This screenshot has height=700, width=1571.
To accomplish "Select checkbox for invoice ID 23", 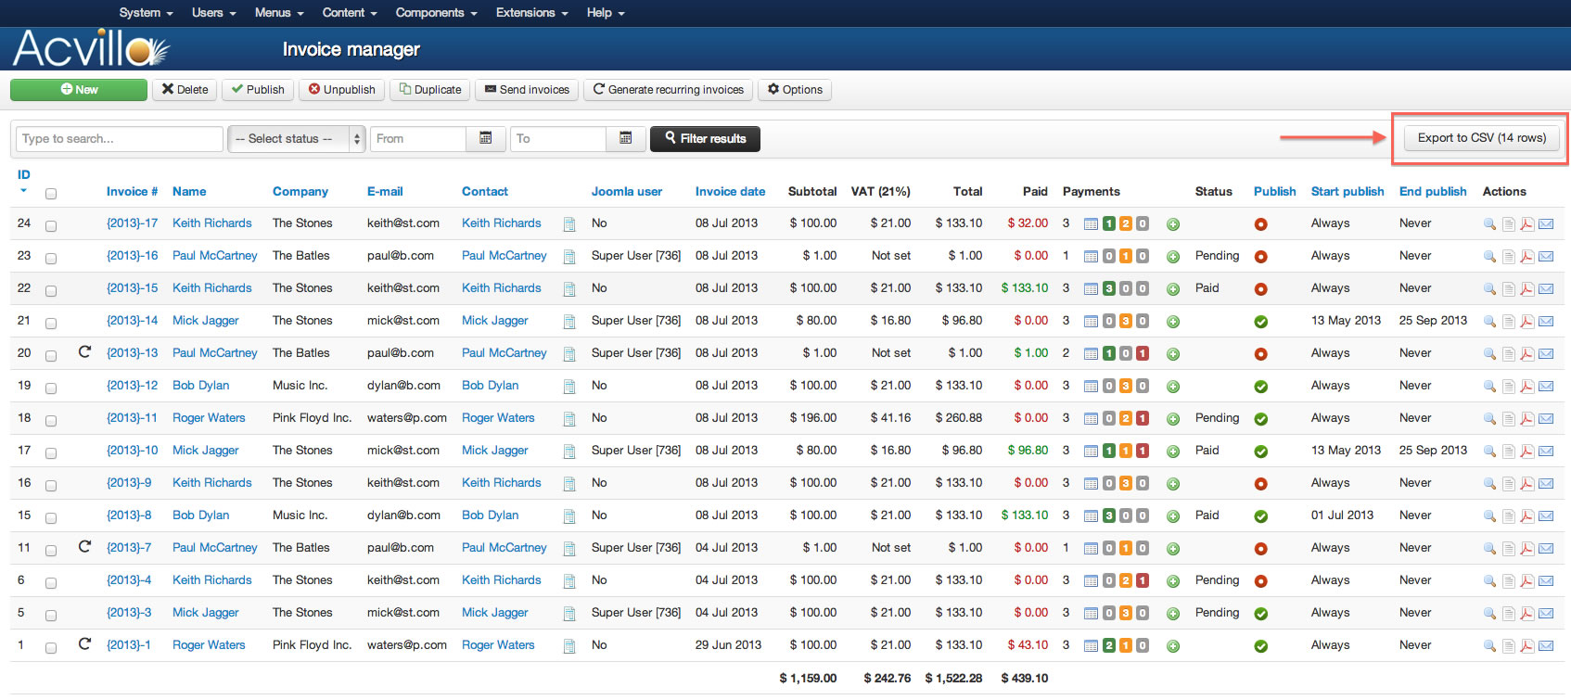I will pos(51,259).
